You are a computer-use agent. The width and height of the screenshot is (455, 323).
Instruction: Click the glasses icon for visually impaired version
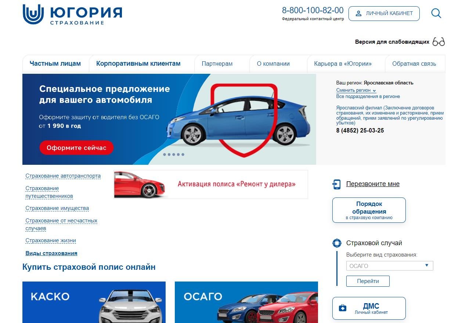click(x=438, y=41)
